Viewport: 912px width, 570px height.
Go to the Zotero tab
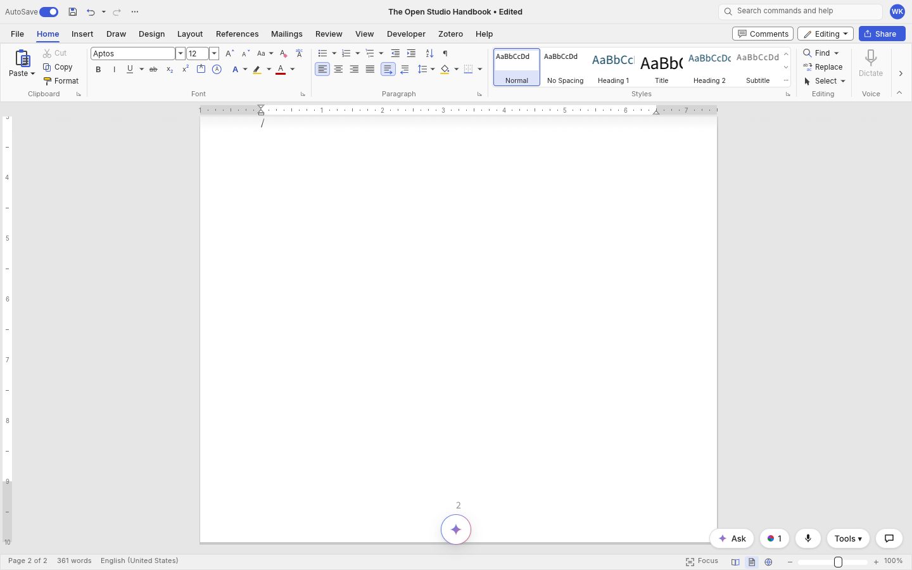450,34
